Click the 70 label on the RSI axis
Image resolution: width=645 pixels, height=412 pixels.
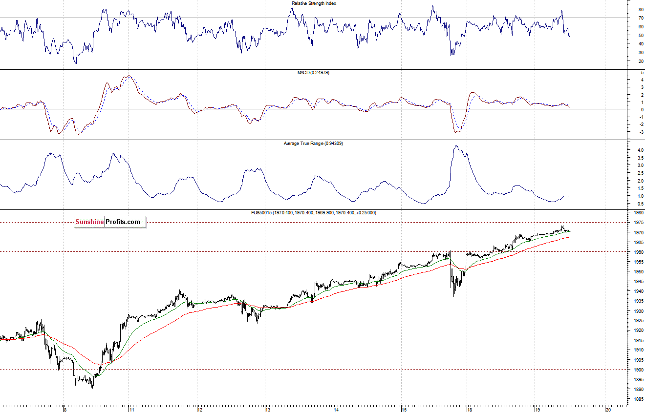coord(641,18)
